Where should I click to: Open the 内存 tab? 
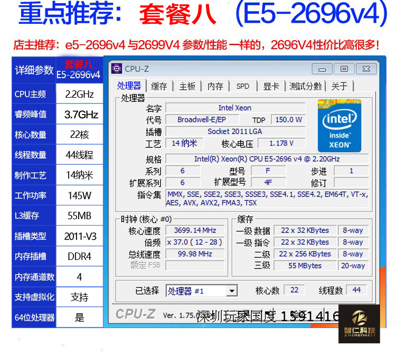[x=215, y=87]
